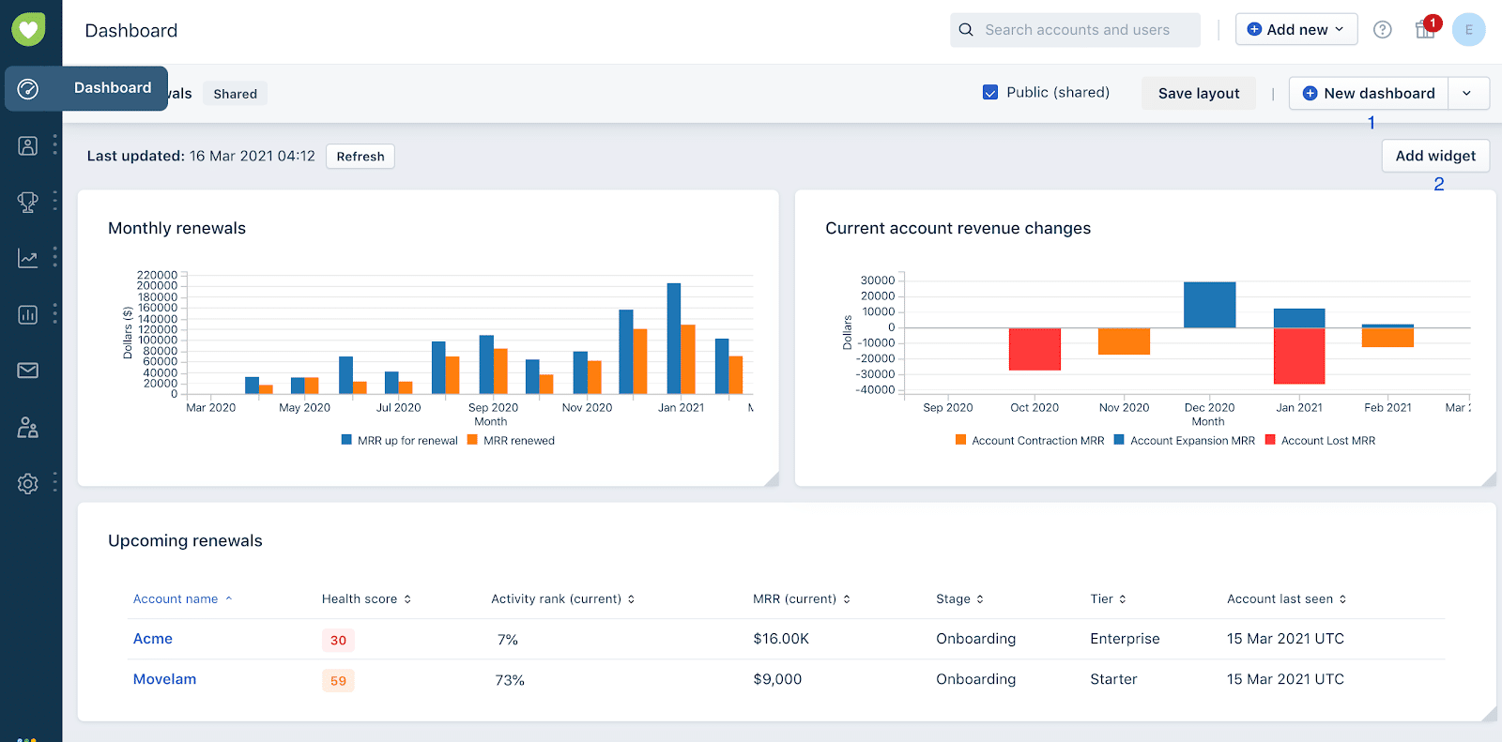Click the help question mark icon
The height and width of the screenshot is (742, 1502).
(1382, 30)
